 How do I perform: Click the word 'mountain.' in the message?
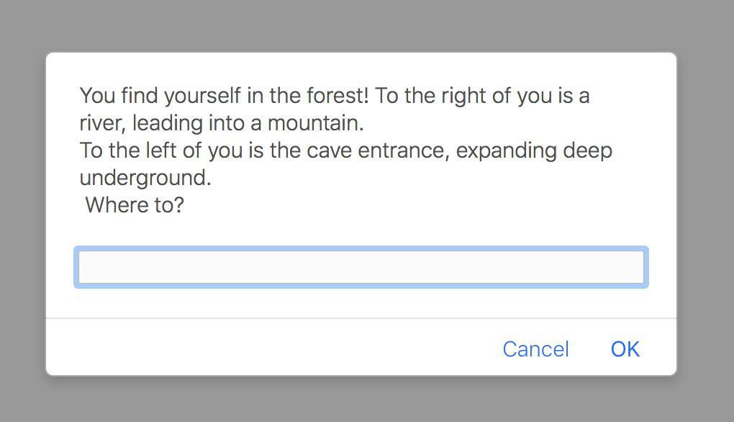[x=315, y=123]
